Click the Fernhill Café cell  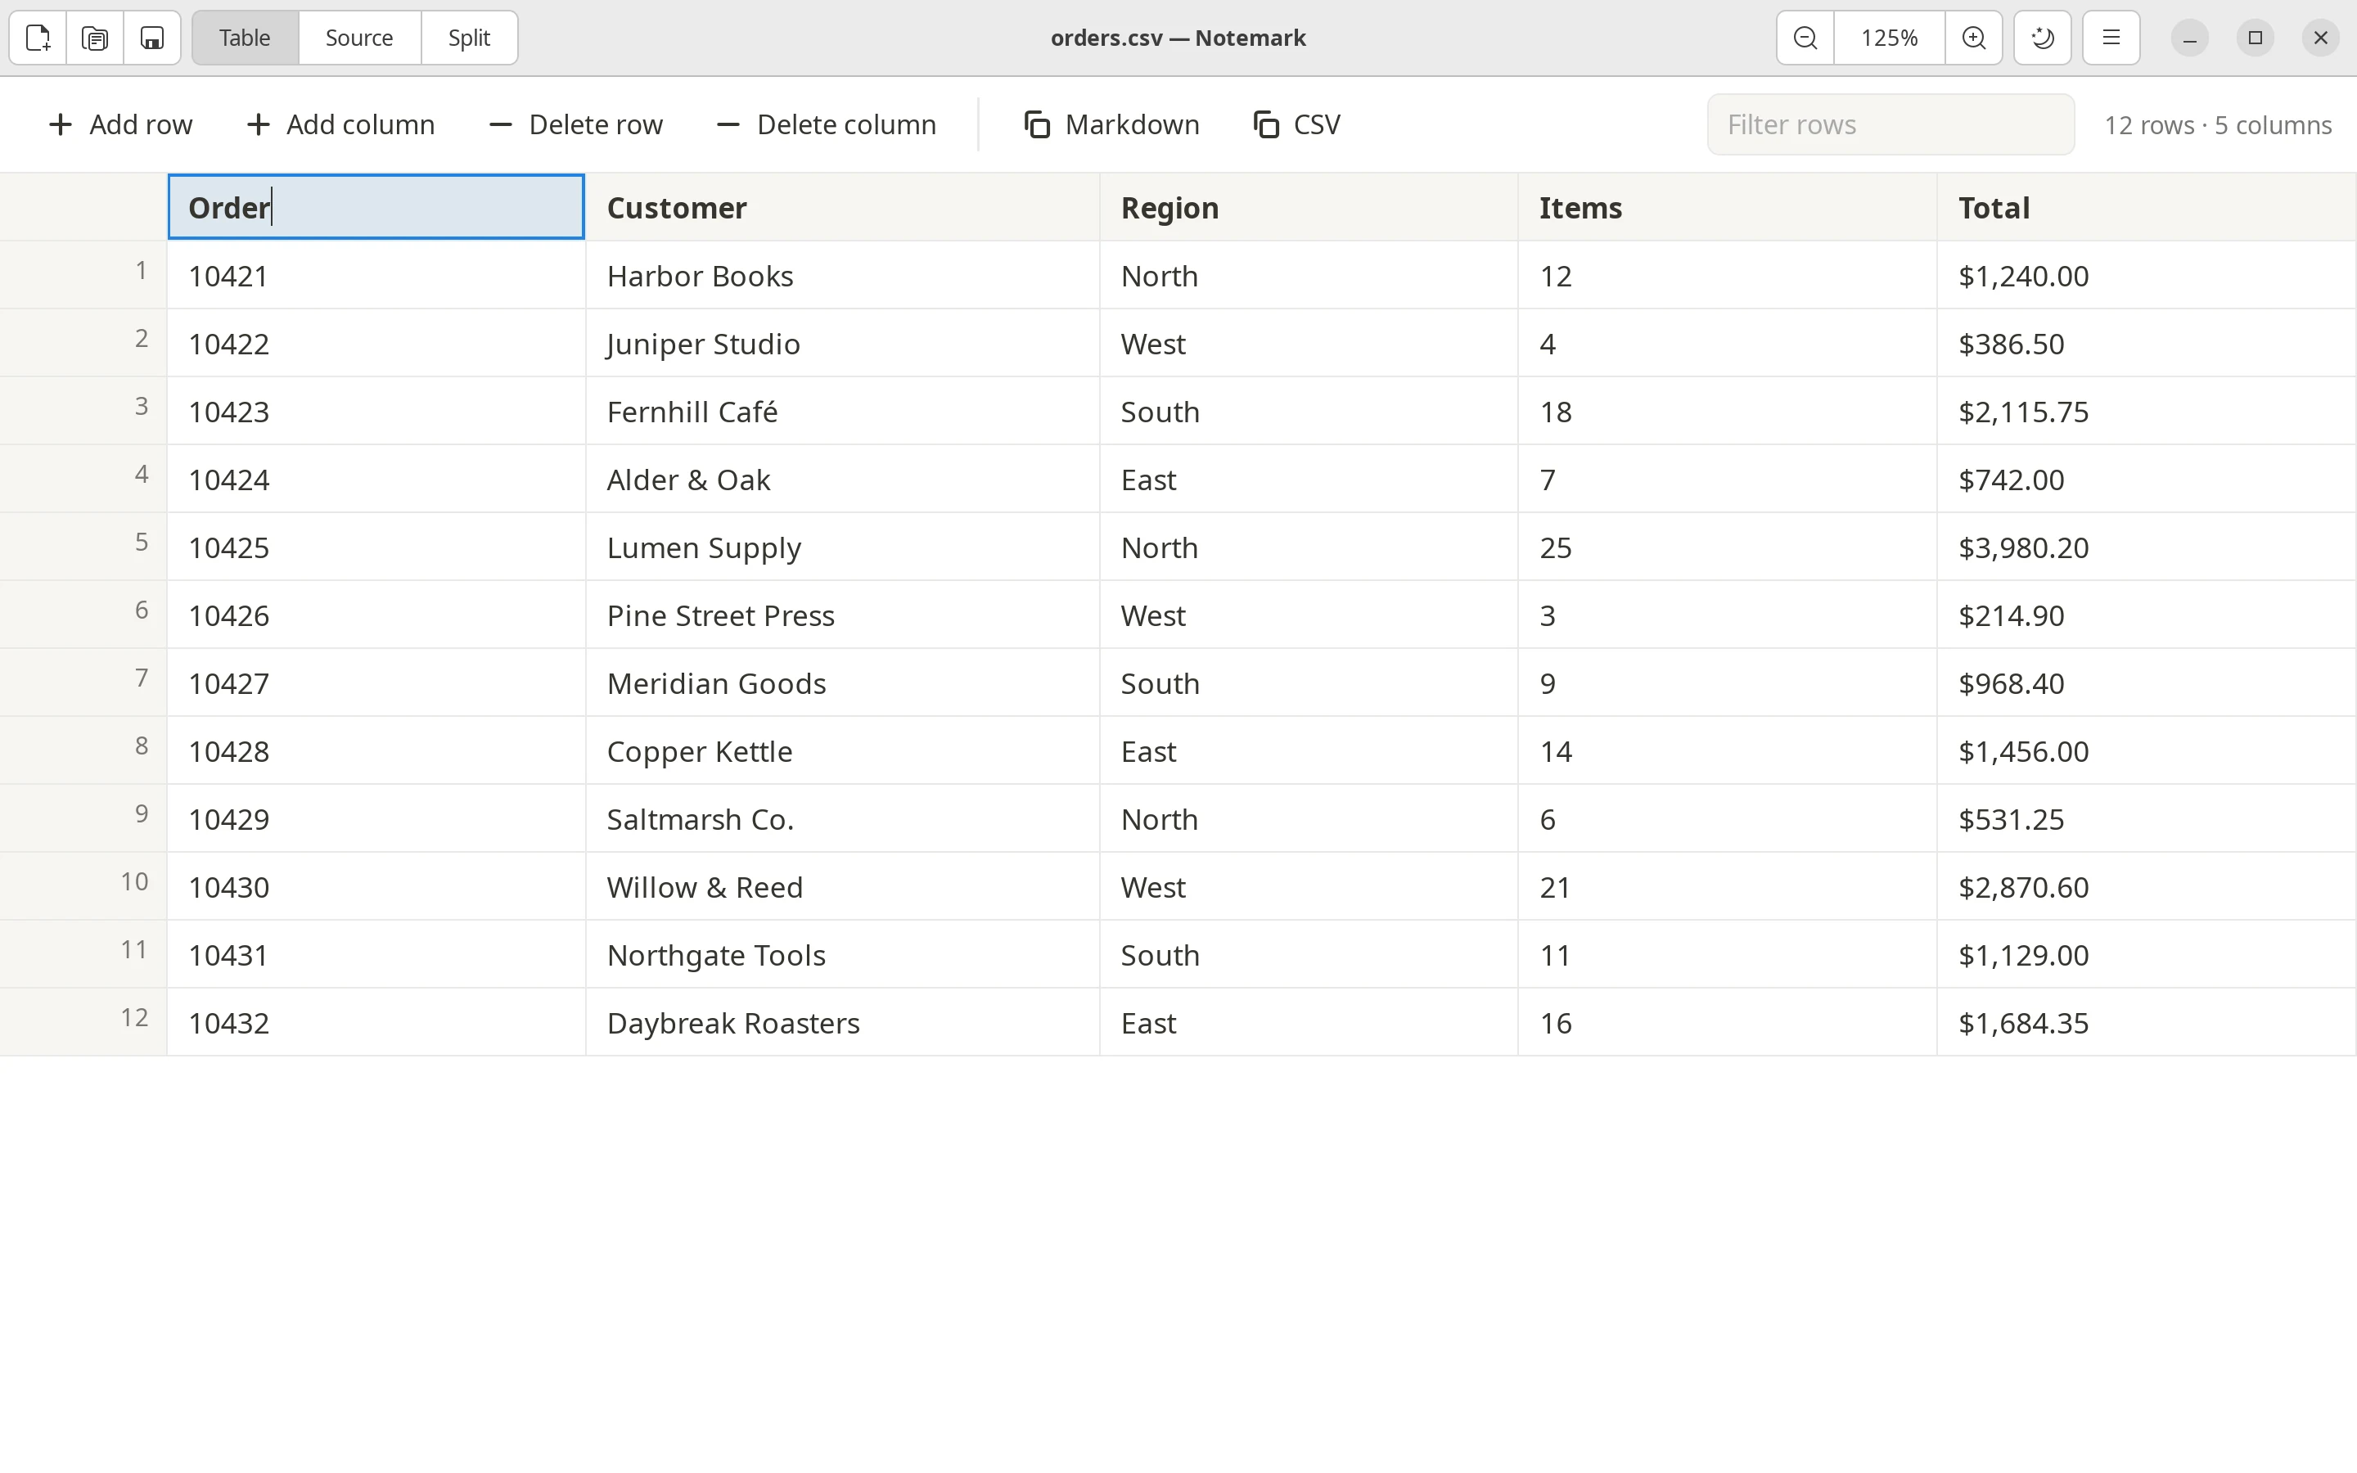(842, 411)
